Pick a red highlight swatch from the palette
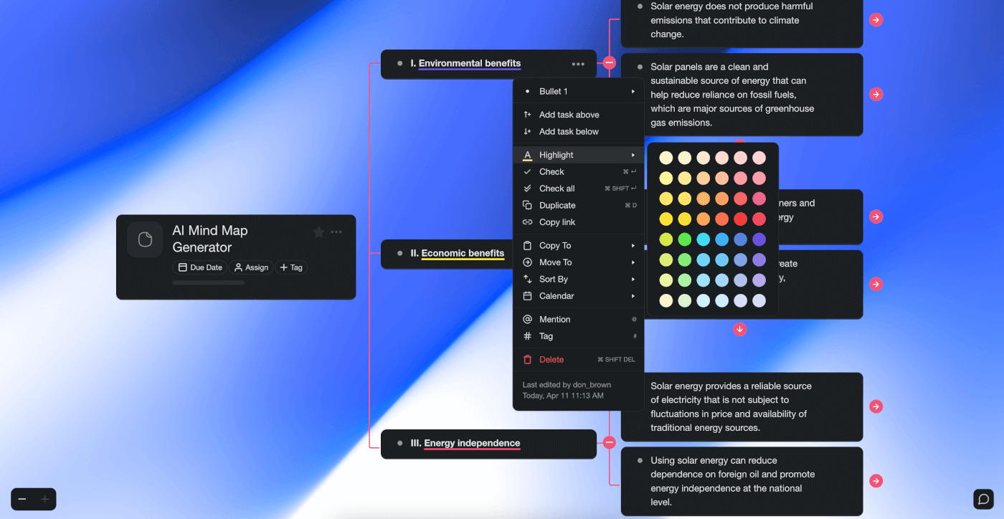 740,219
